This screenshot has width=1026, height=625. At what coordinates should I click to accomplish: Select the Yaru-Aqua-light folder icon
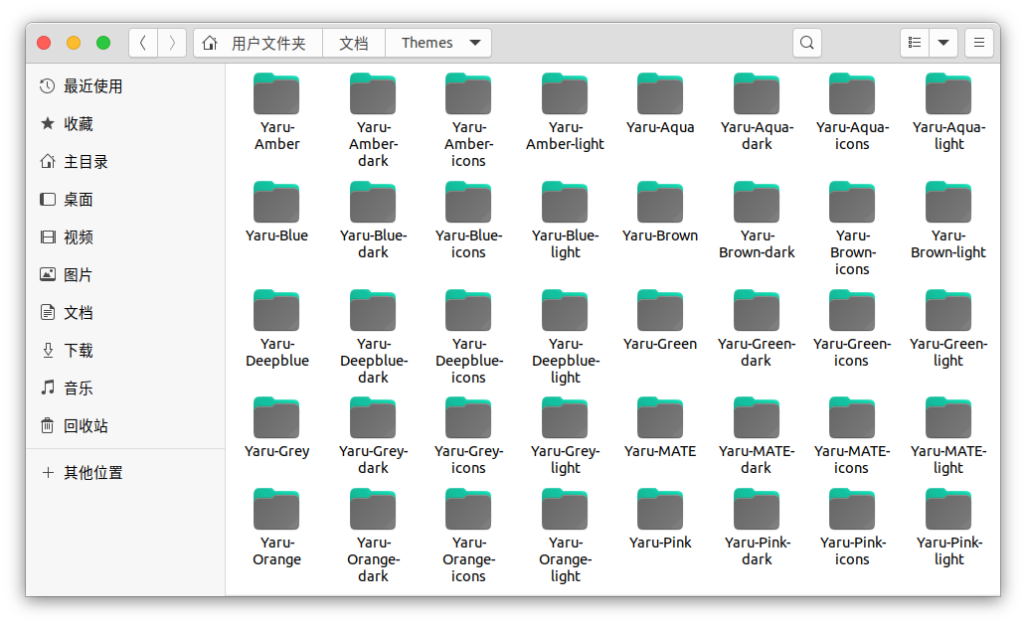pyautogui.click(x=947, y=93)
